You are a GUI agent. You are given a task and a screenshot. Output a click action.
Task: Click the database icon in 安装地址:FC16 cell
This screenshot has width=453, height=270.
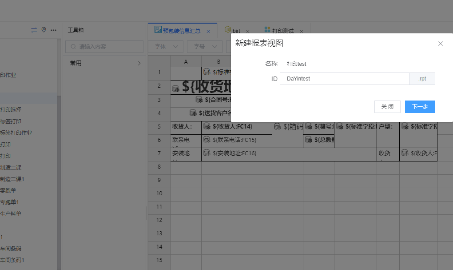coord(207,153)
